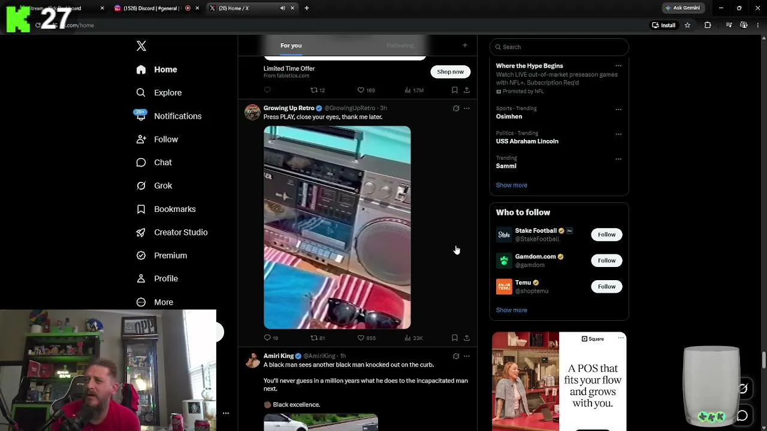The height and width of the screenshot is (431, 767).
Task: Play the boombox video
Action: pos(337,227)
